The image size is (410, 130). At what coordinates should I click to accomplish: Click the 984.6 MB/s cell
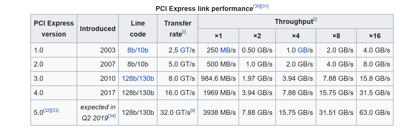218,79
